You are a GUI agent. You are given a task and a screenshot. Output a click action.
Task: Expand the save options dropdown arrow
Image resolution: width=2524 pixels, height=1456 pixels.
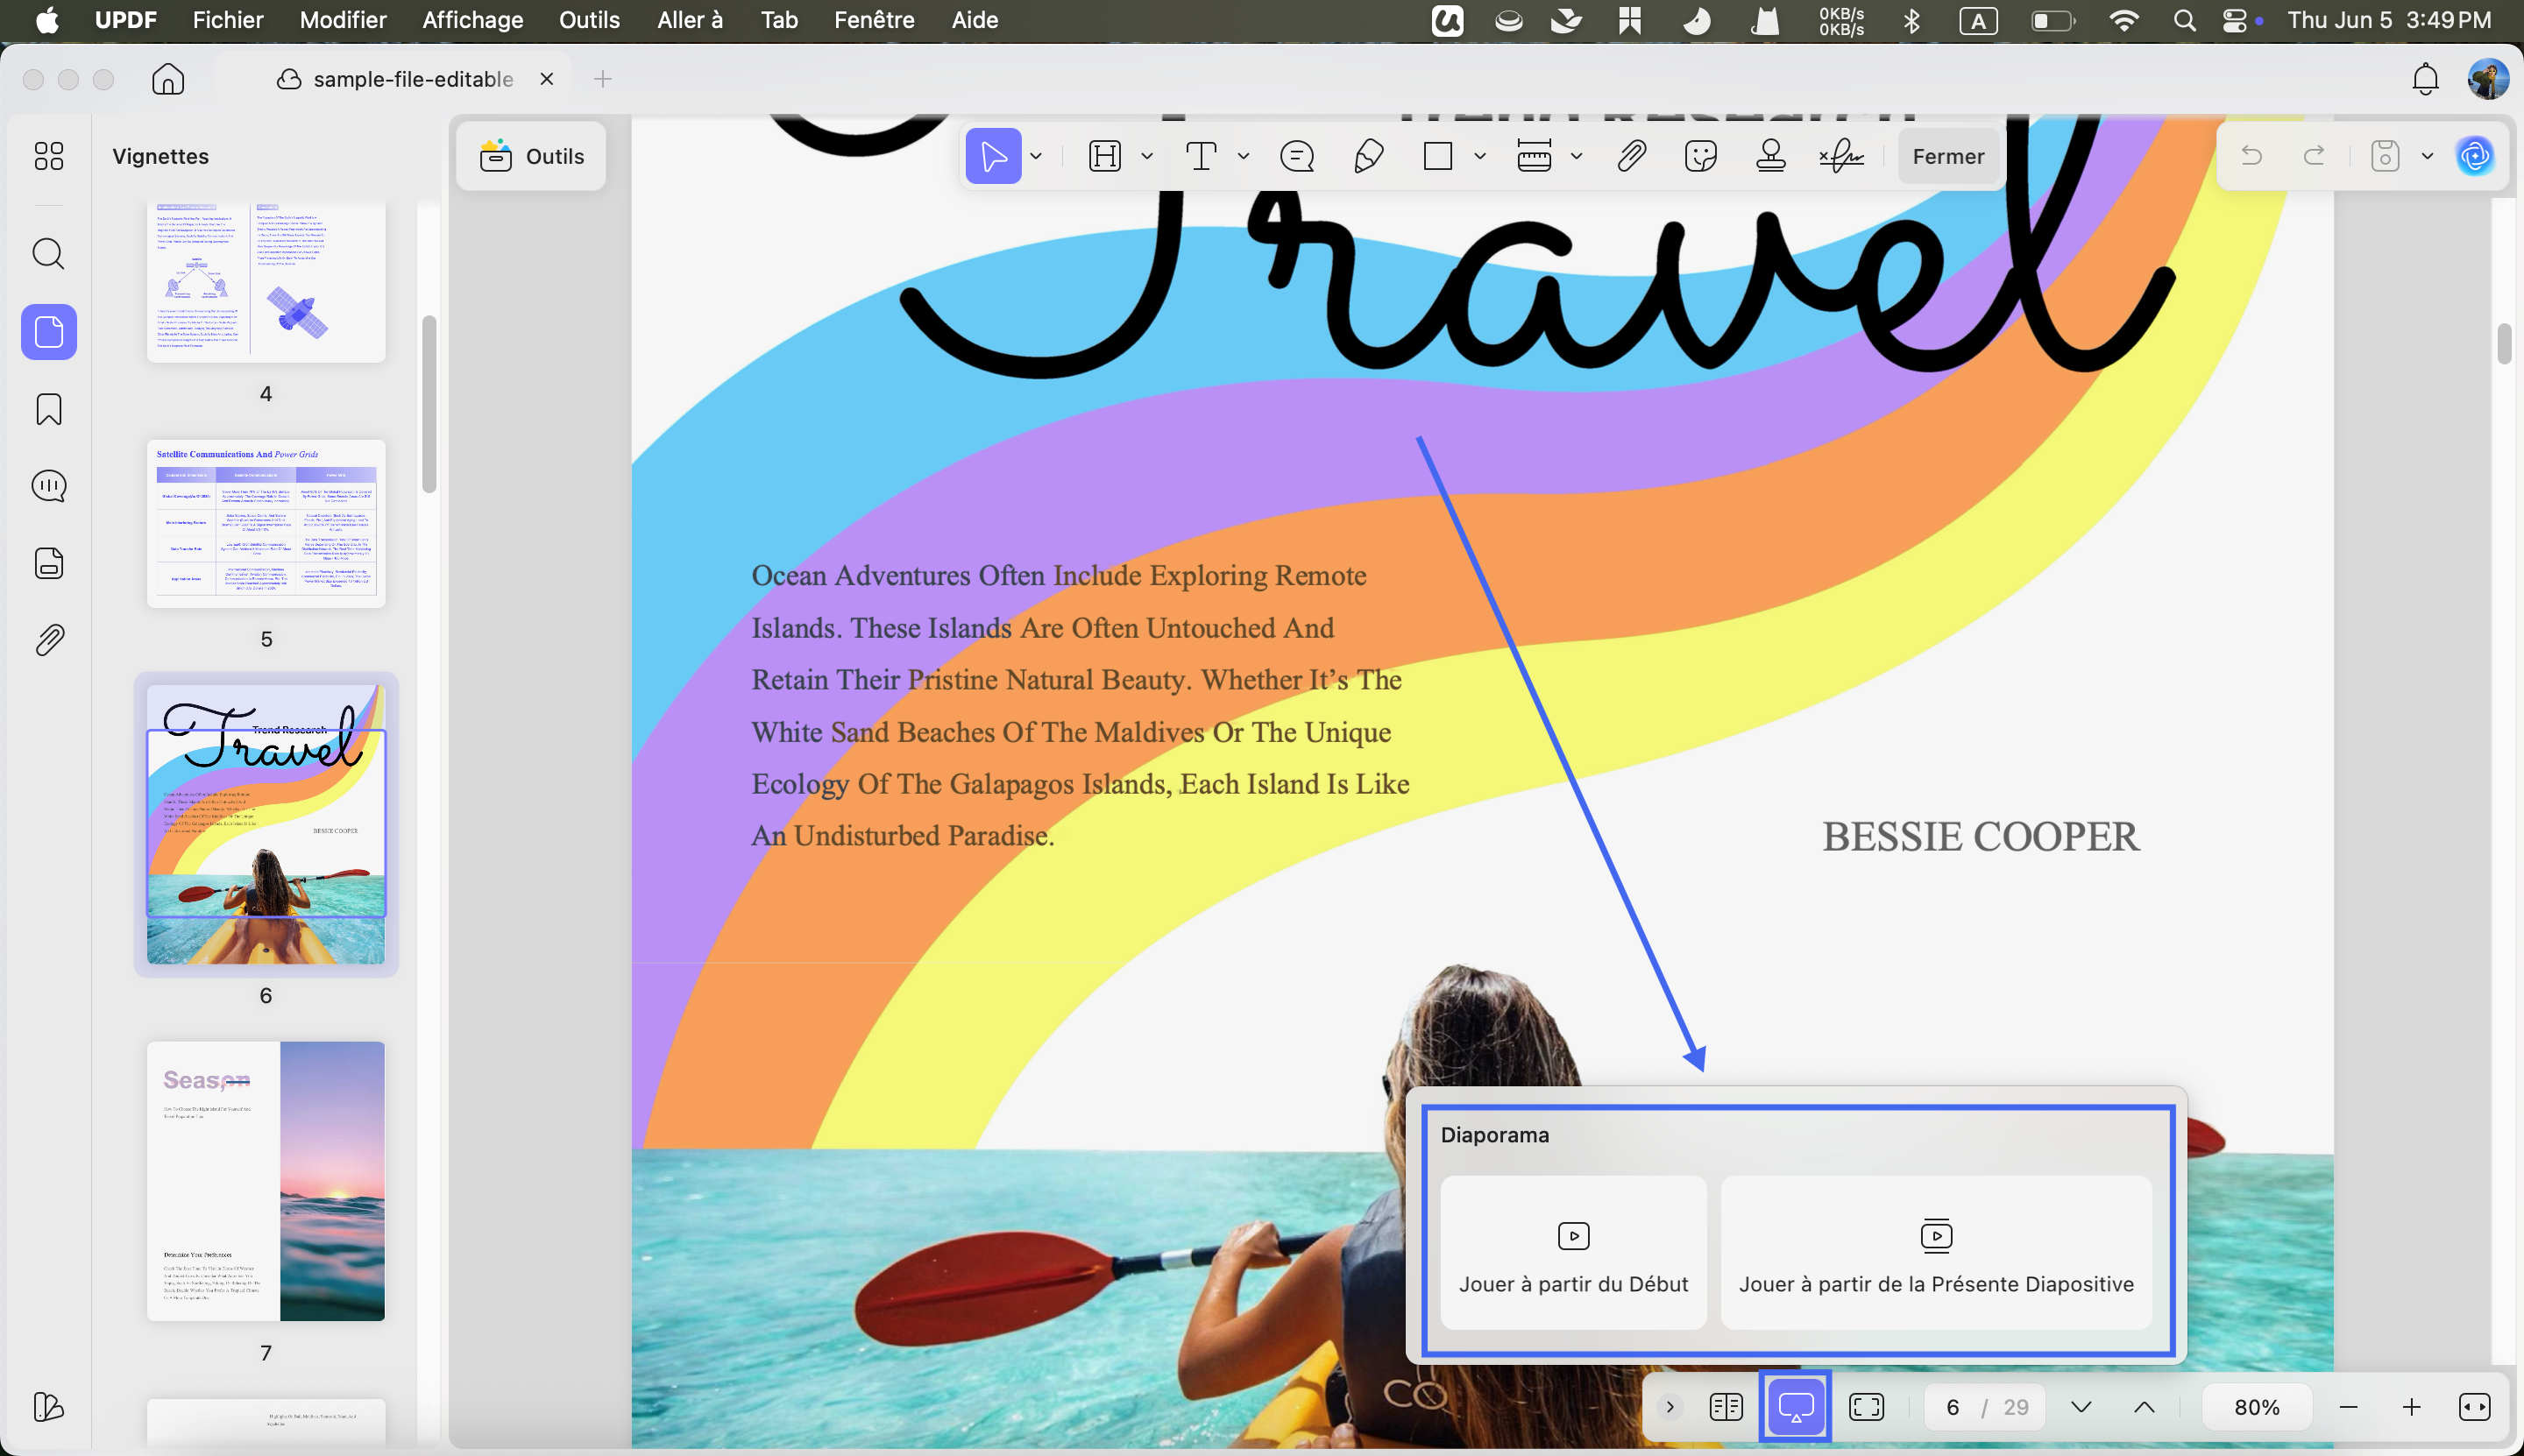2427,156
